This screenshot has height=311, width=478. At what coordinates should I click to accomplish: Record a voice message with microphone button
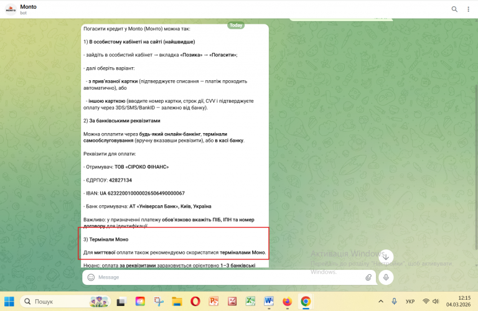(386, 277)
